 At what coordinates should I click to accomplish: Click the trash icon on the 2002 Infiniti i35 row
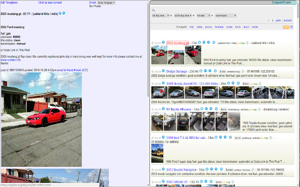pos(233,182)
